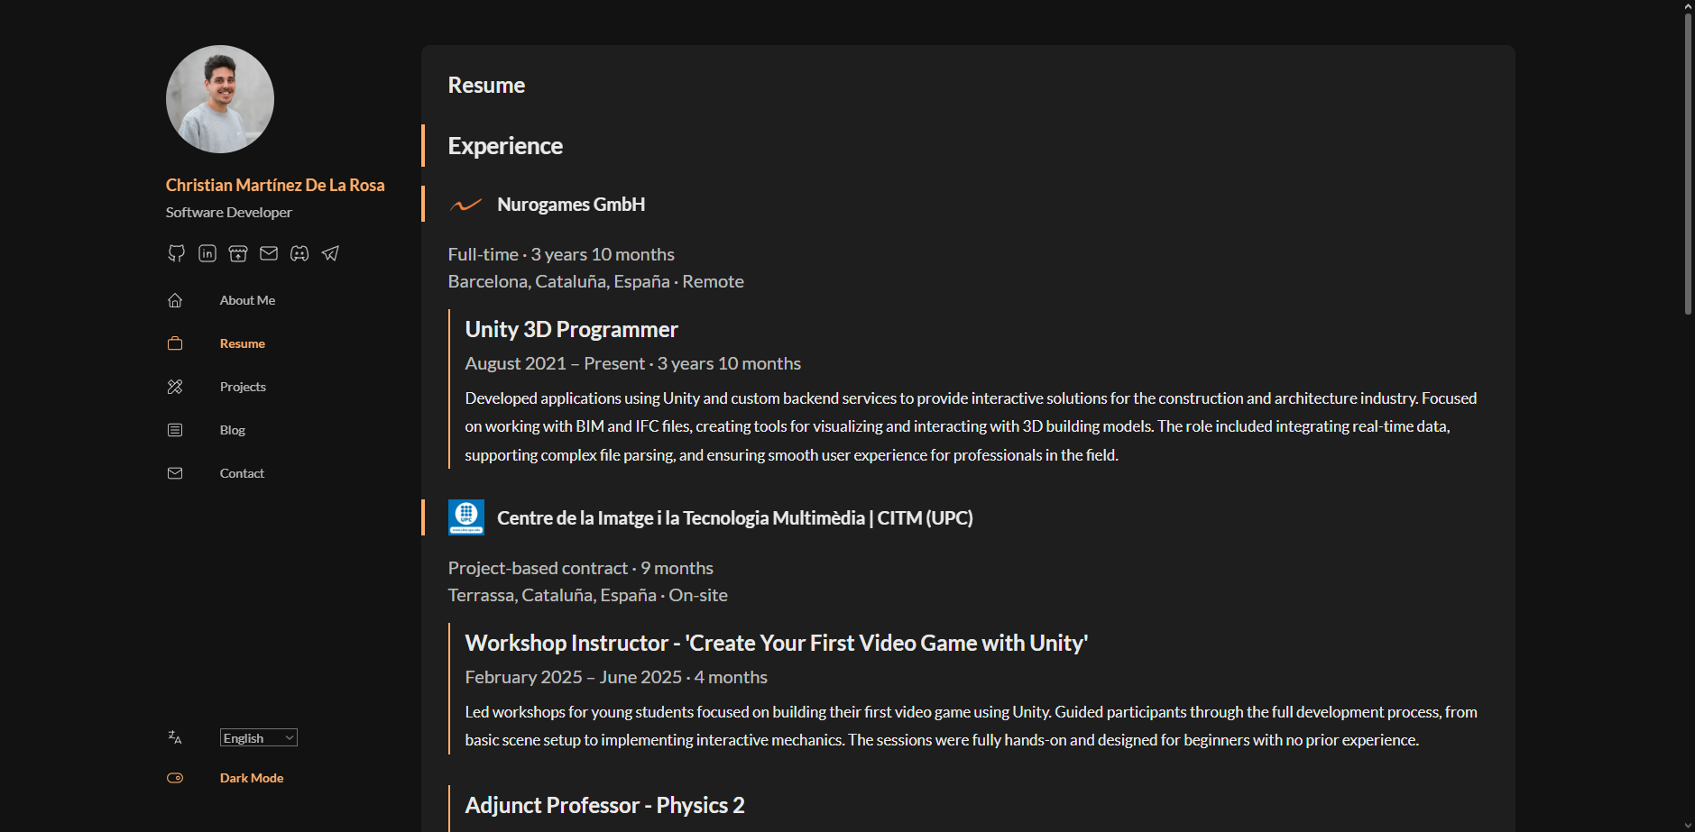Screen dimensions: 1695x832
Task: Click the envelope icon beside Contact
Action: [x=175, y=473]
